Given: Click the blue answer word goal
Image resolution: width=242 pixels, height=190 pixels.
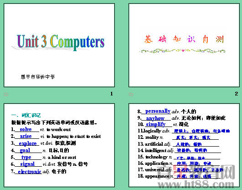Looking at the screenshot, I should 25,150.
